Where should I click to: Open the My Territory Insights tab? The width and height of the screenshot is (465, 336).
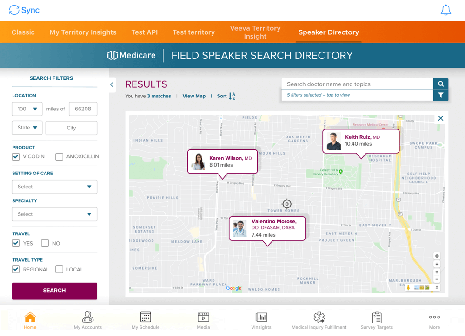coord(83,32)
